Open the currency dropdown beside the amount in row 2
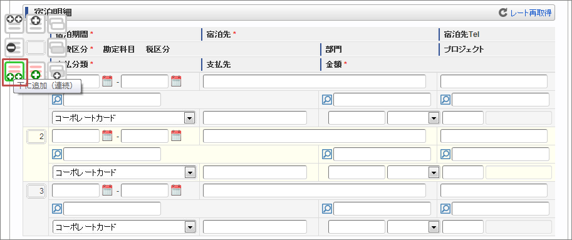 [413, 172]
